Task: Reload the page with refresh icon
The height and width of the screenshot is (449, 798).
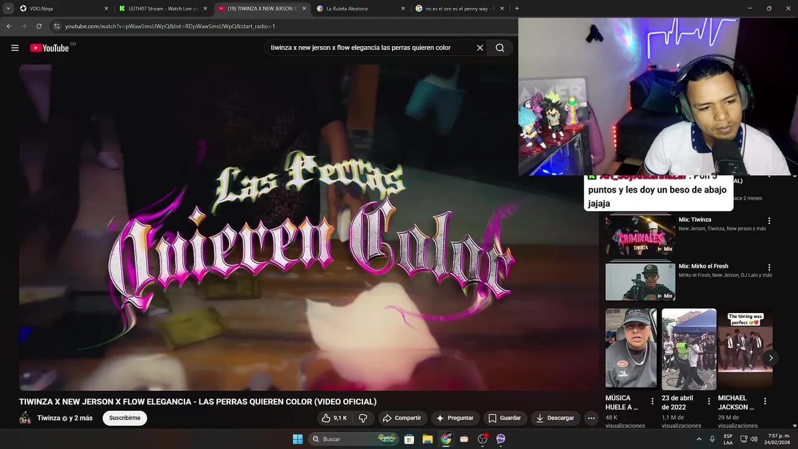Action: [x=39, y=26]
